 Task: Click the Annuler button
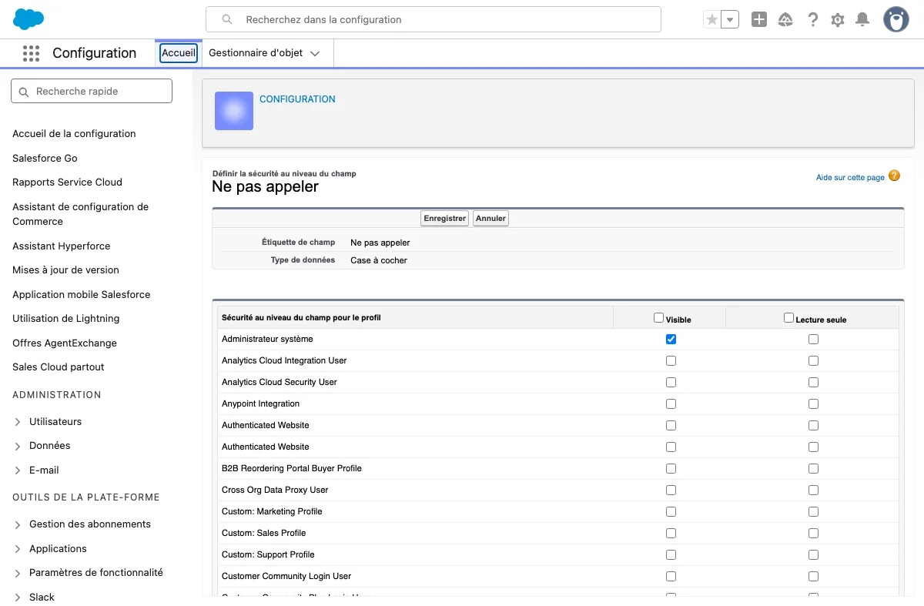tap(490, 219)
